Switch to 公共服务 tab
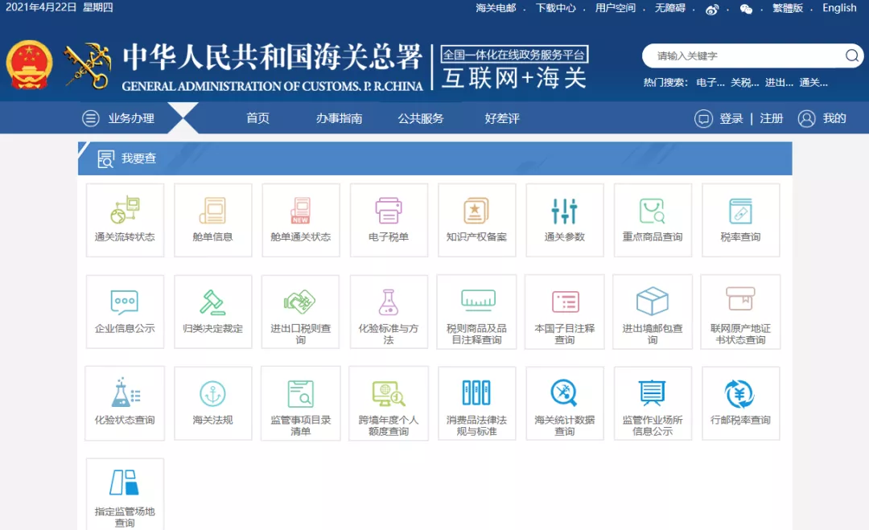Screen dimensions: 869x530 (x=421, y=118)
